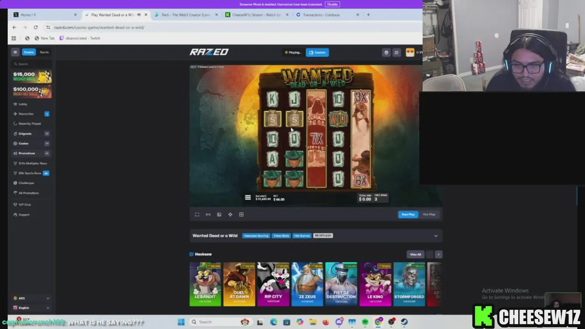The width and height of the screenshot is (585, 329).
Task: Click the Playing balance indicator
Action: coord(293,53)
